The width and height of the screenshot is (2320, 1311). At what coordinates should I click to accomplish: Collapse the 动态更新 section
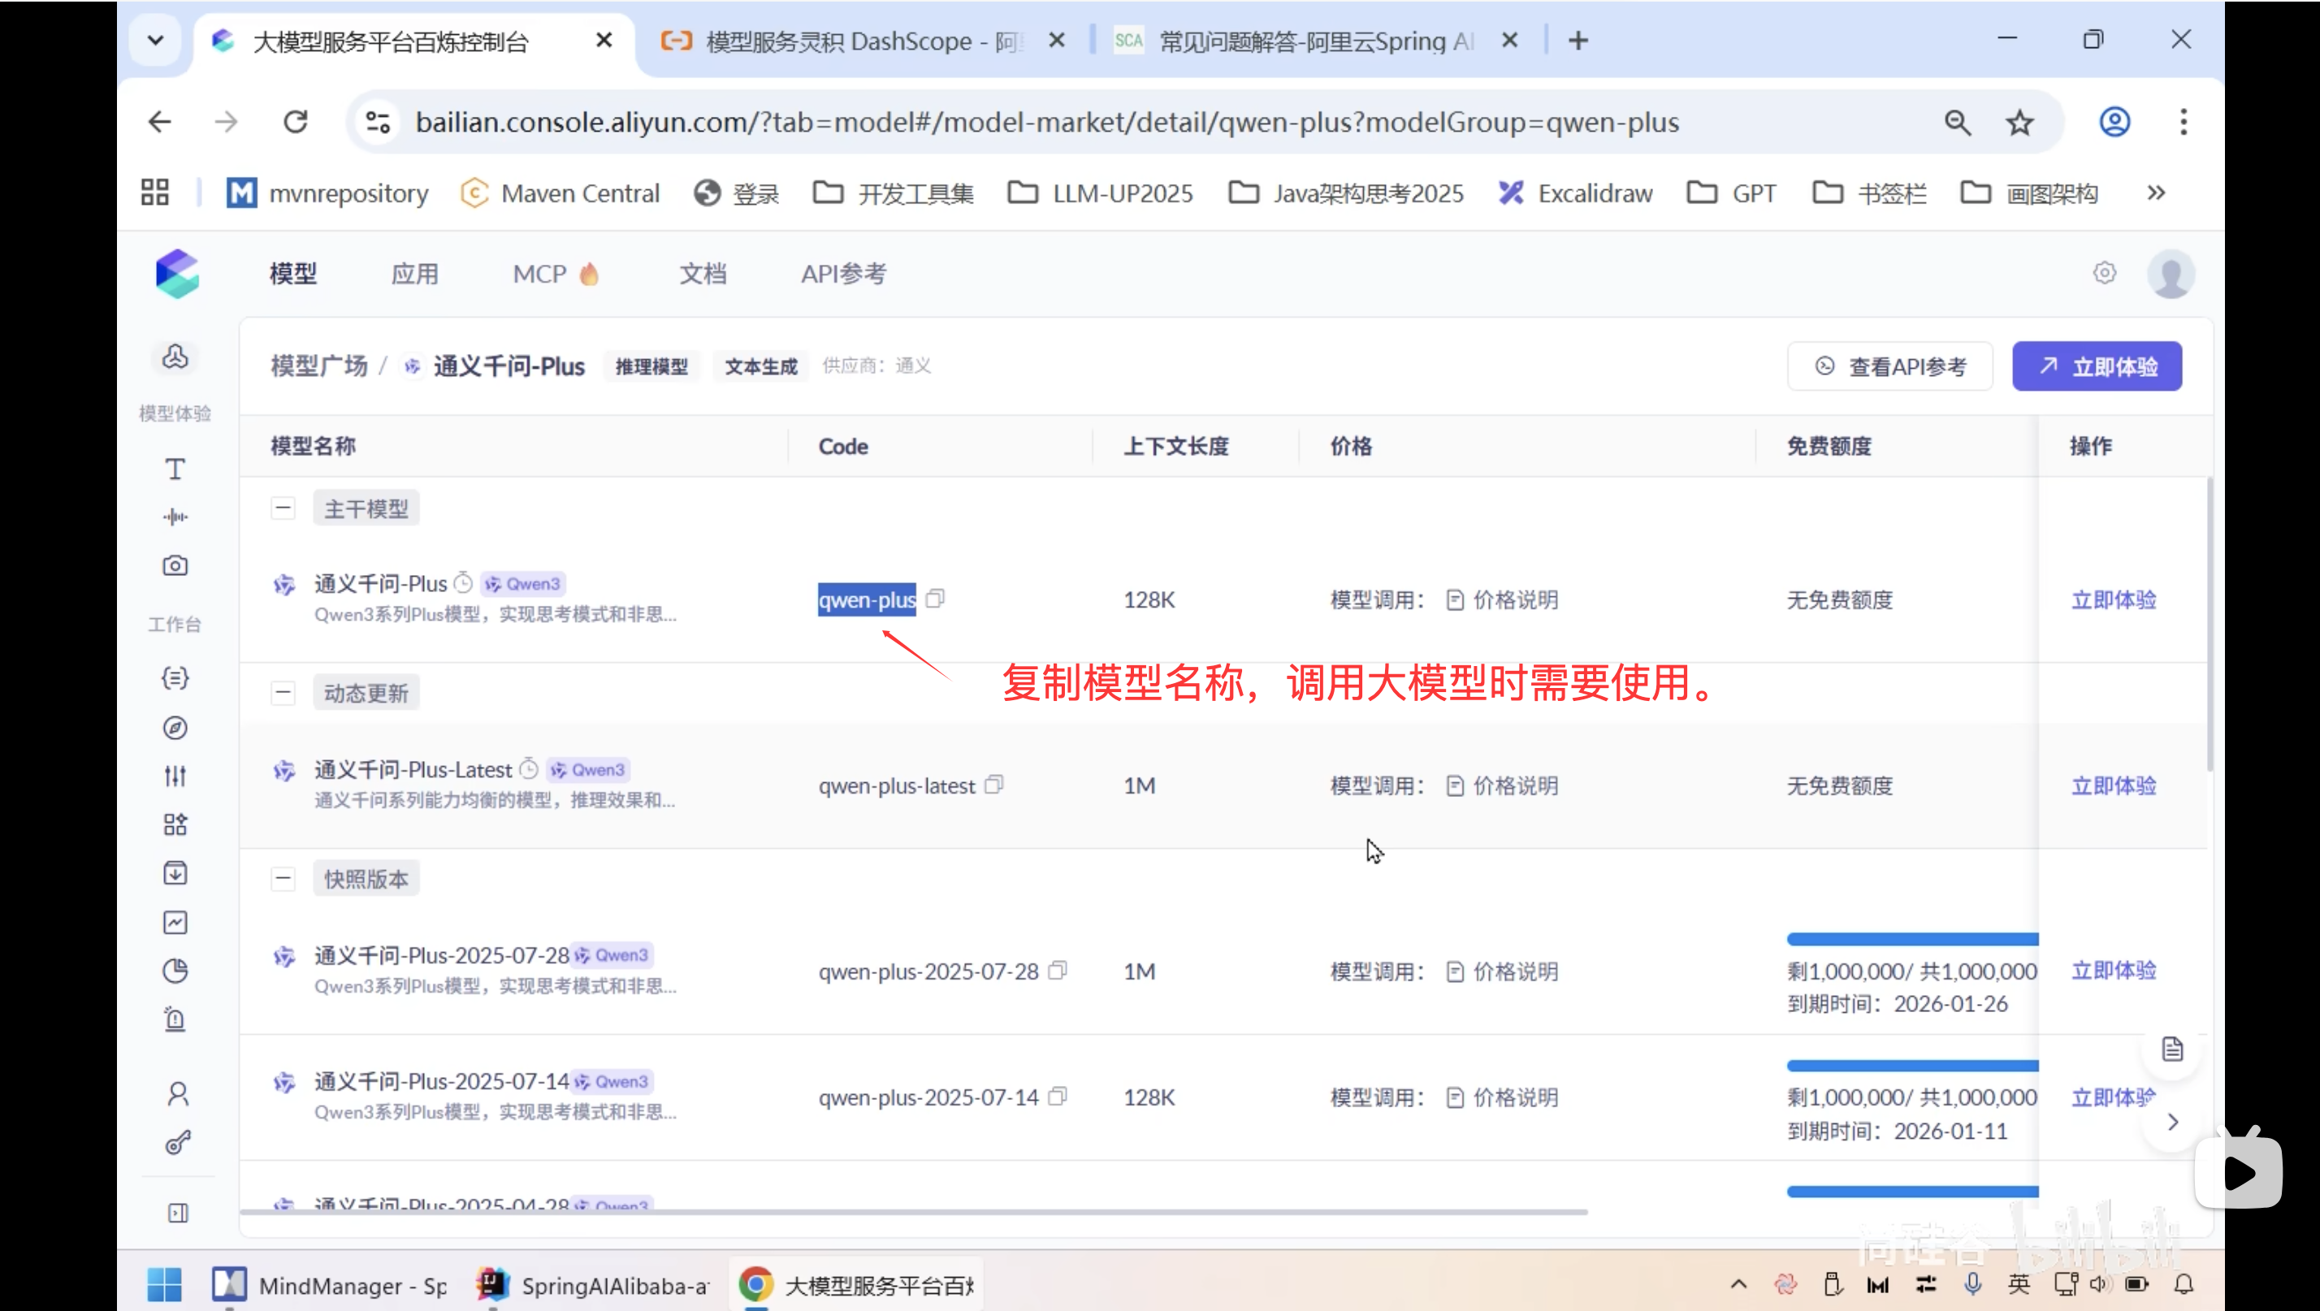click(x=283, y=692)
